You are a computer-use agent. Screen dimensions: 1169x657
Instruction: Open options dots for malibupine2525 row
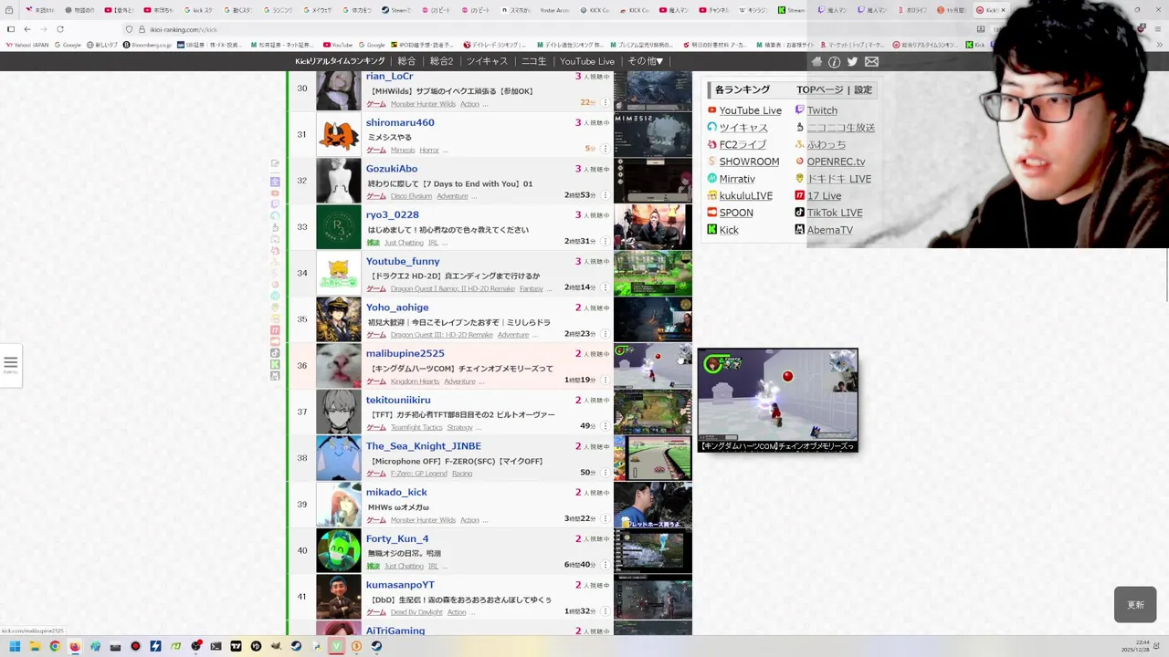point(605,380)
